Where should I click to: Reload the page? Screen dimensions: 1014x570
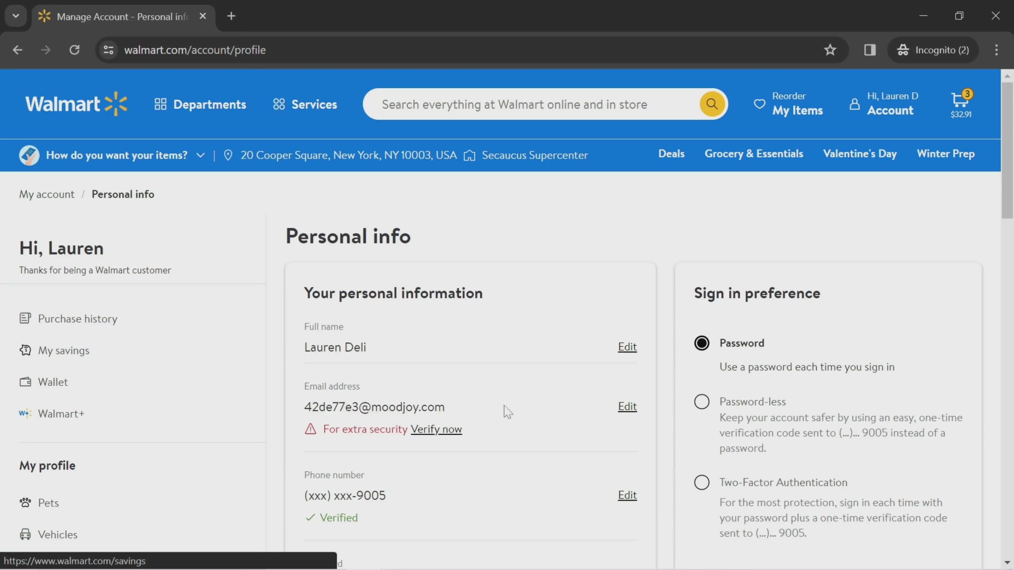click(74, 50)
